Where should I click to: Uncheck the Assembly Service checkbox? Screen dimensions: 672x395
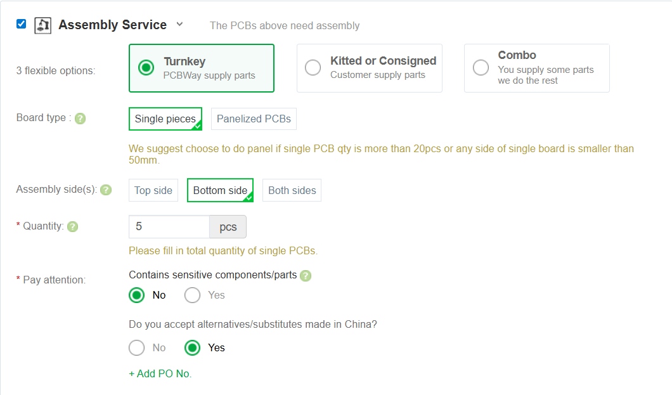(x=22, y=24)
